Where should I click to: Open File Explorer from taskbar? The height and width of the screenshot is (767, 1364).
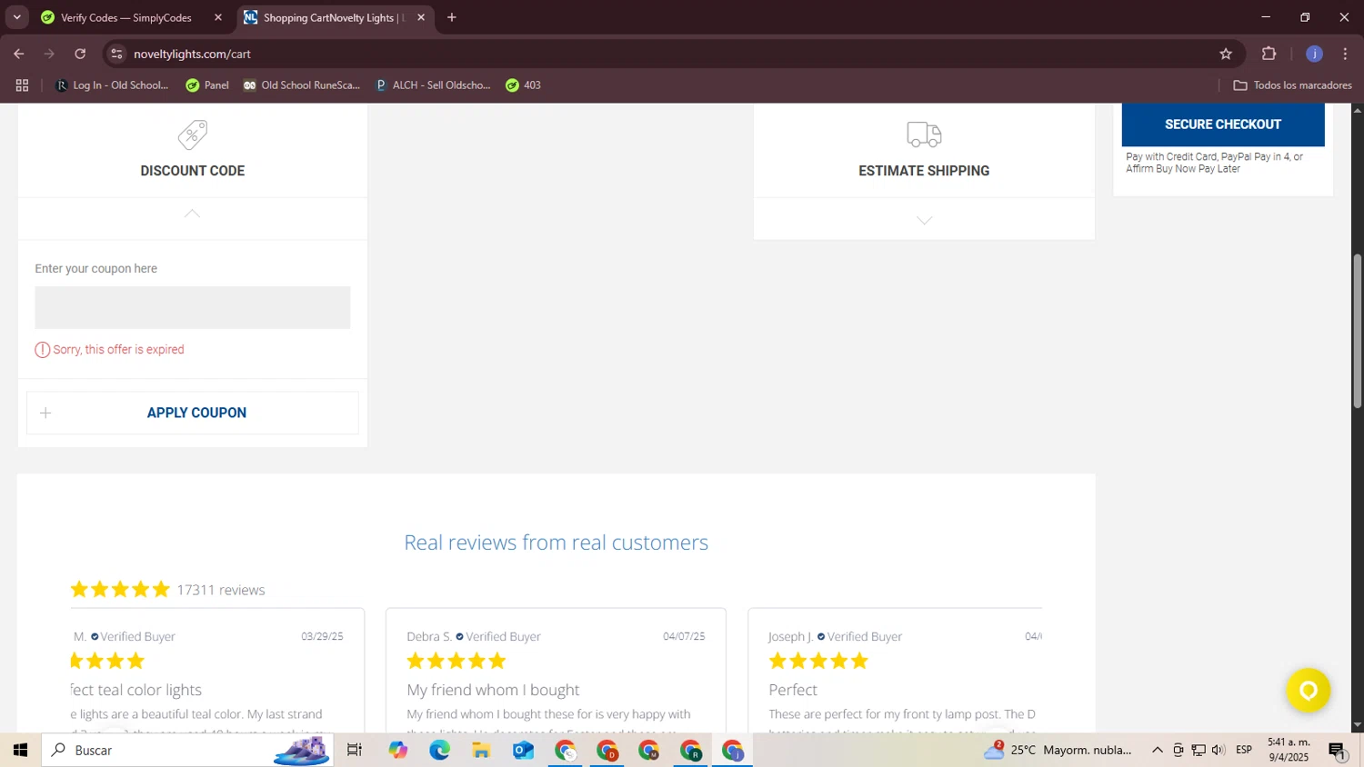pos(481,751)
